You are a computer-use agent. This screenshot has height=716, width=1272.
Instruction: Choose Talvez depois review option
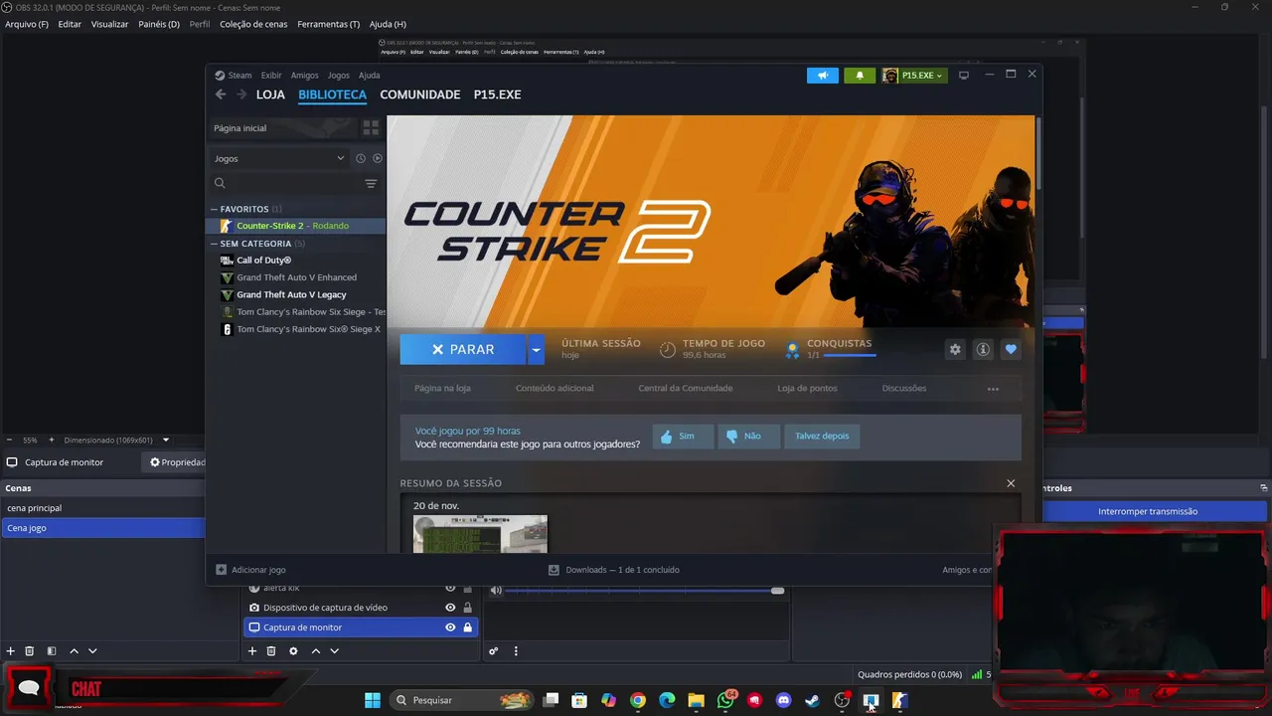tap(822, 436)
